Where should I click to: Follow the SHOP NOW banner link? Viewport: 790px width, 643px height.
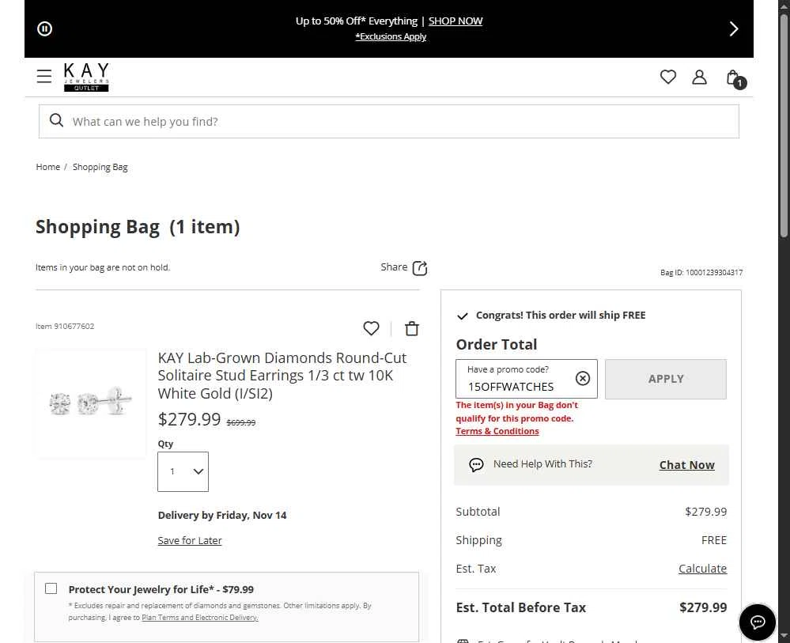(x=455, y=21)
